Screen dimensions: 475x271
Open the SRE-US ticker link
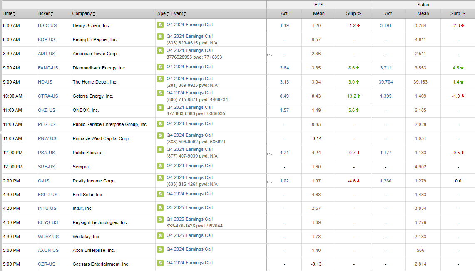tap(47, 167)
